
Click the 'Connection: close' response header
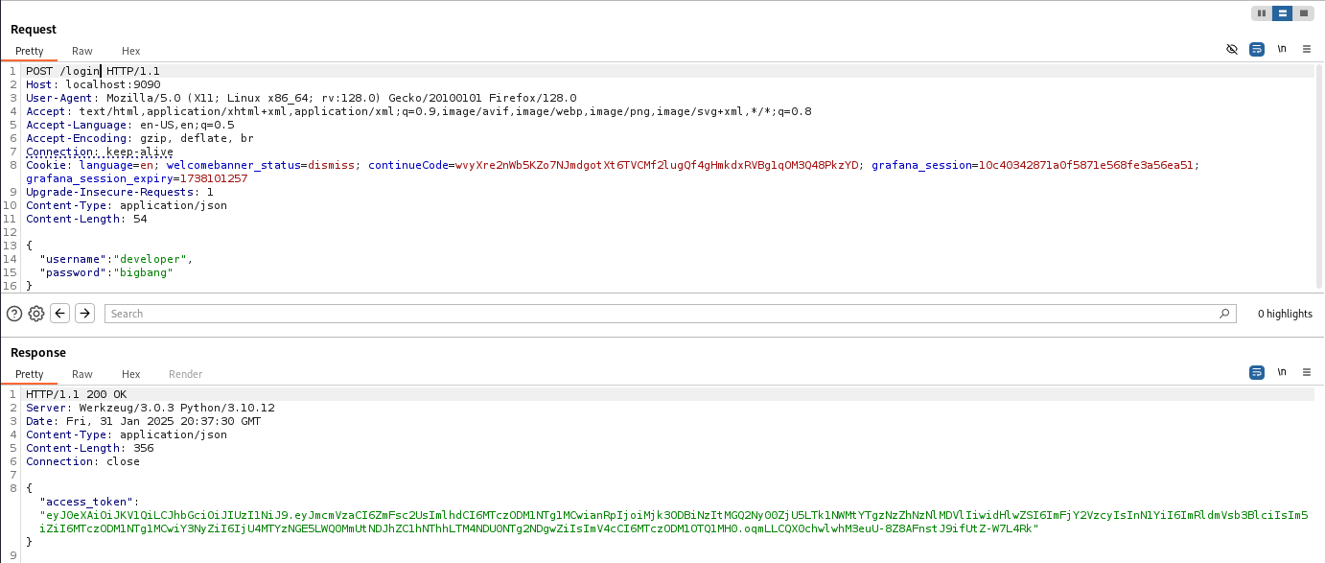82,461
